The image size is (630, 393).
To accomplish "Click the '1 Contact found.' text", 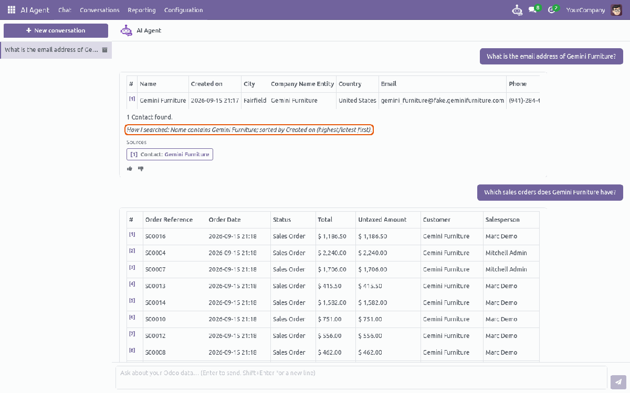I will [x=150, y=117].
